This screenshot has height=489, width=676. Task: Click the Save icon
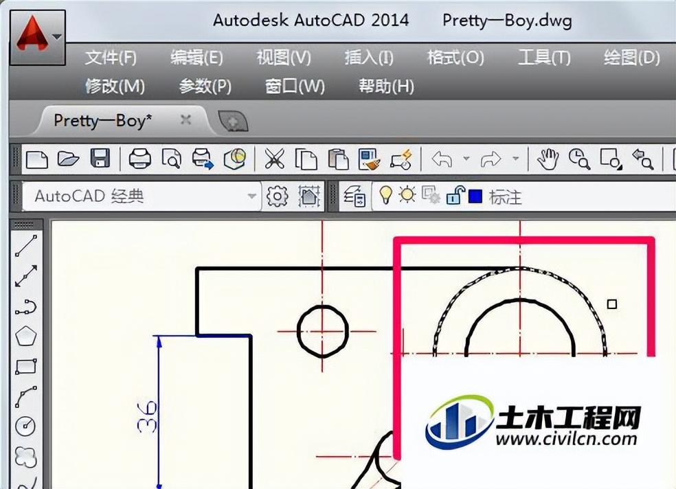coord(100,158)
